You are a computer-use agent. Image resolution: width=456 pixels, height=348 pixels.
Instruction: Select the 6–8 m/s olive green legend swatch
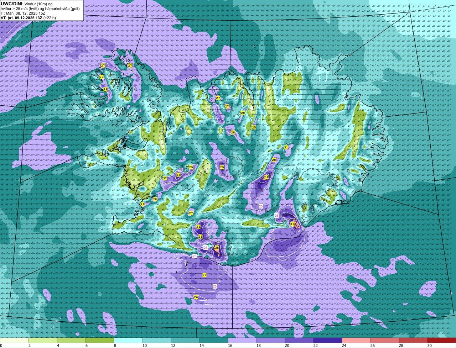coord(100,341)
